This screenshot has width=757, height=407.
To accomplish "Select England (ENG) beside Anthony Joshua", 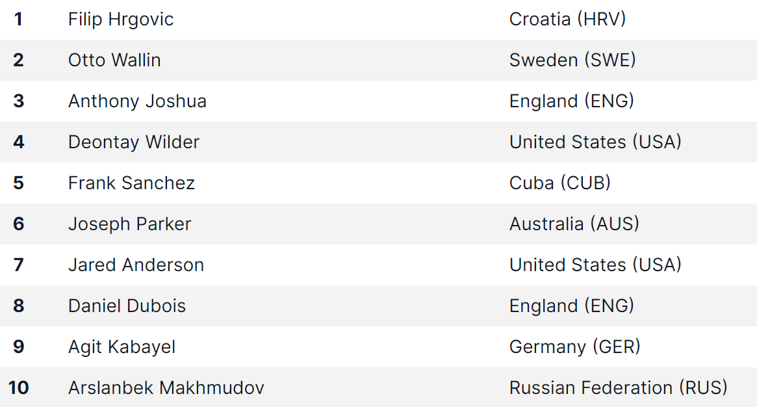I will [572, 101].
